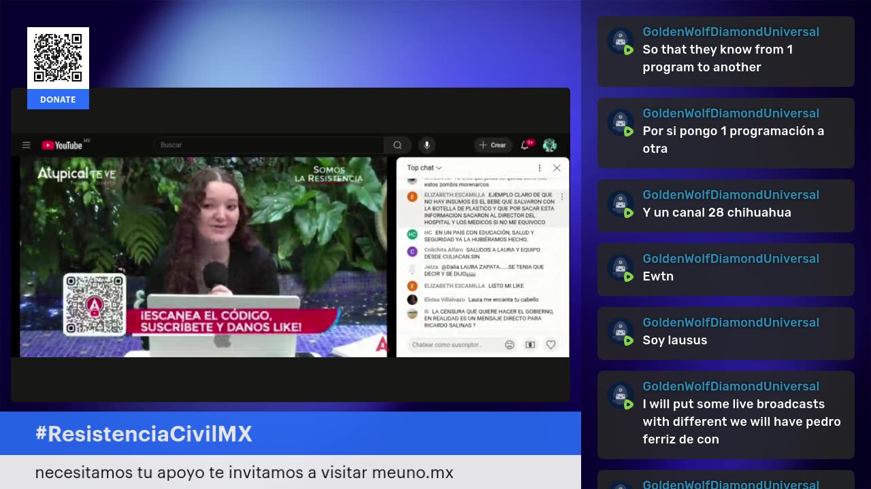Click username above 'Ewtn' message

731,259
